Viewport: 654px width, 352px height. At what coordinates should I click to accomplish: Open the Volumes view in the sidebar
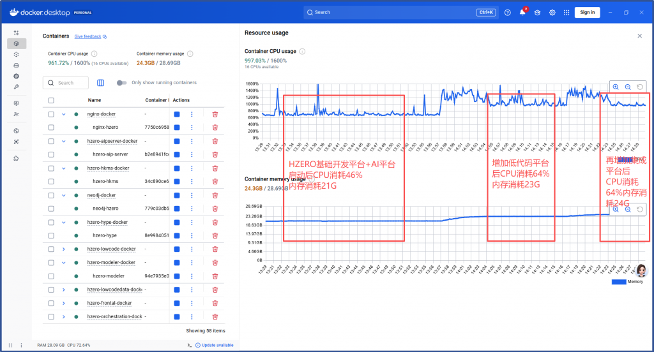click(17, 65)
